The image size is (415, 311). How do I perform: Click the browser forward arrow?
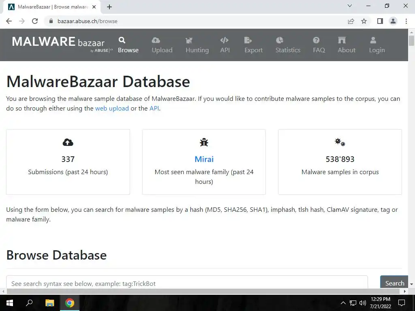click(x=22, y=21)
